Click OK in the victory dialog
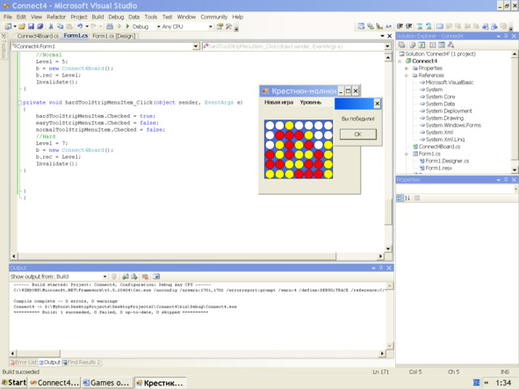The image size is (519, 389). (x=357, y=134)
